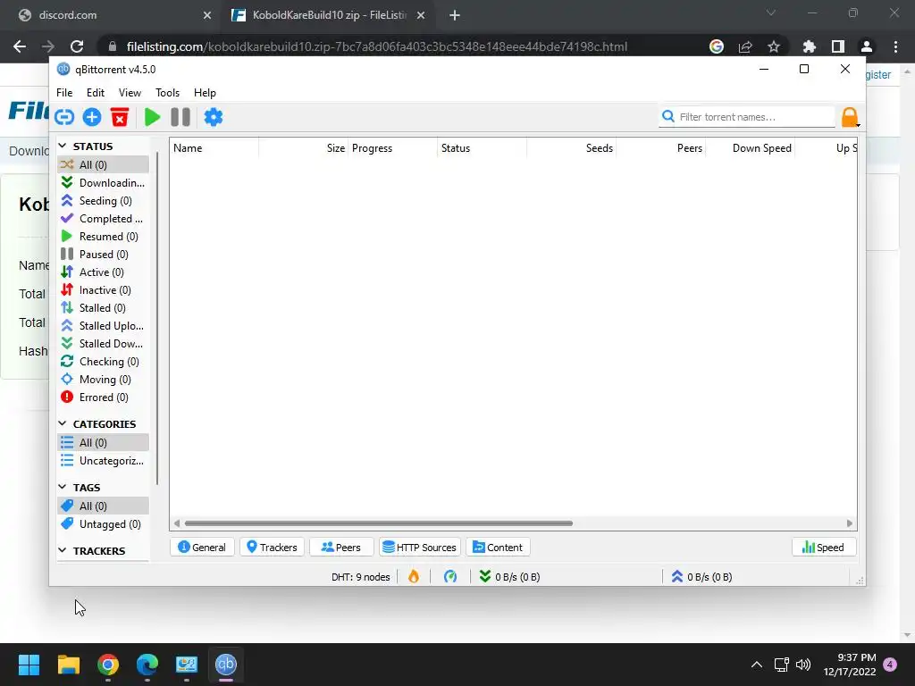Open Options with the blue gear icon
This screenshot has width=915, height=686.
[x=213, y=117]
